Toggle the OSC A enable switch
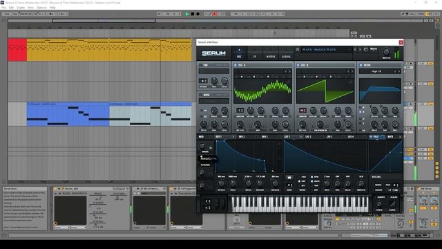 (236, 65)
